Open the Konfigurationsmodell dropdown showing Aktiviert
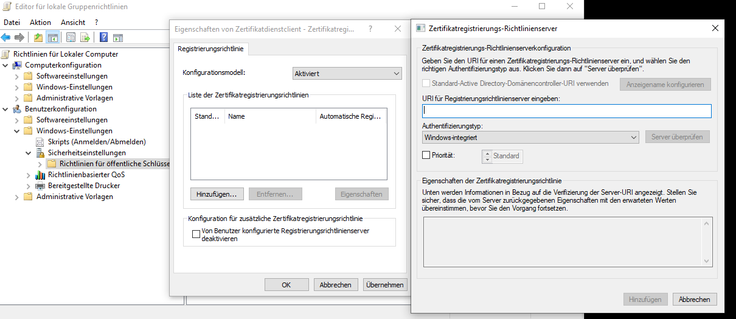 click(347, 74)
